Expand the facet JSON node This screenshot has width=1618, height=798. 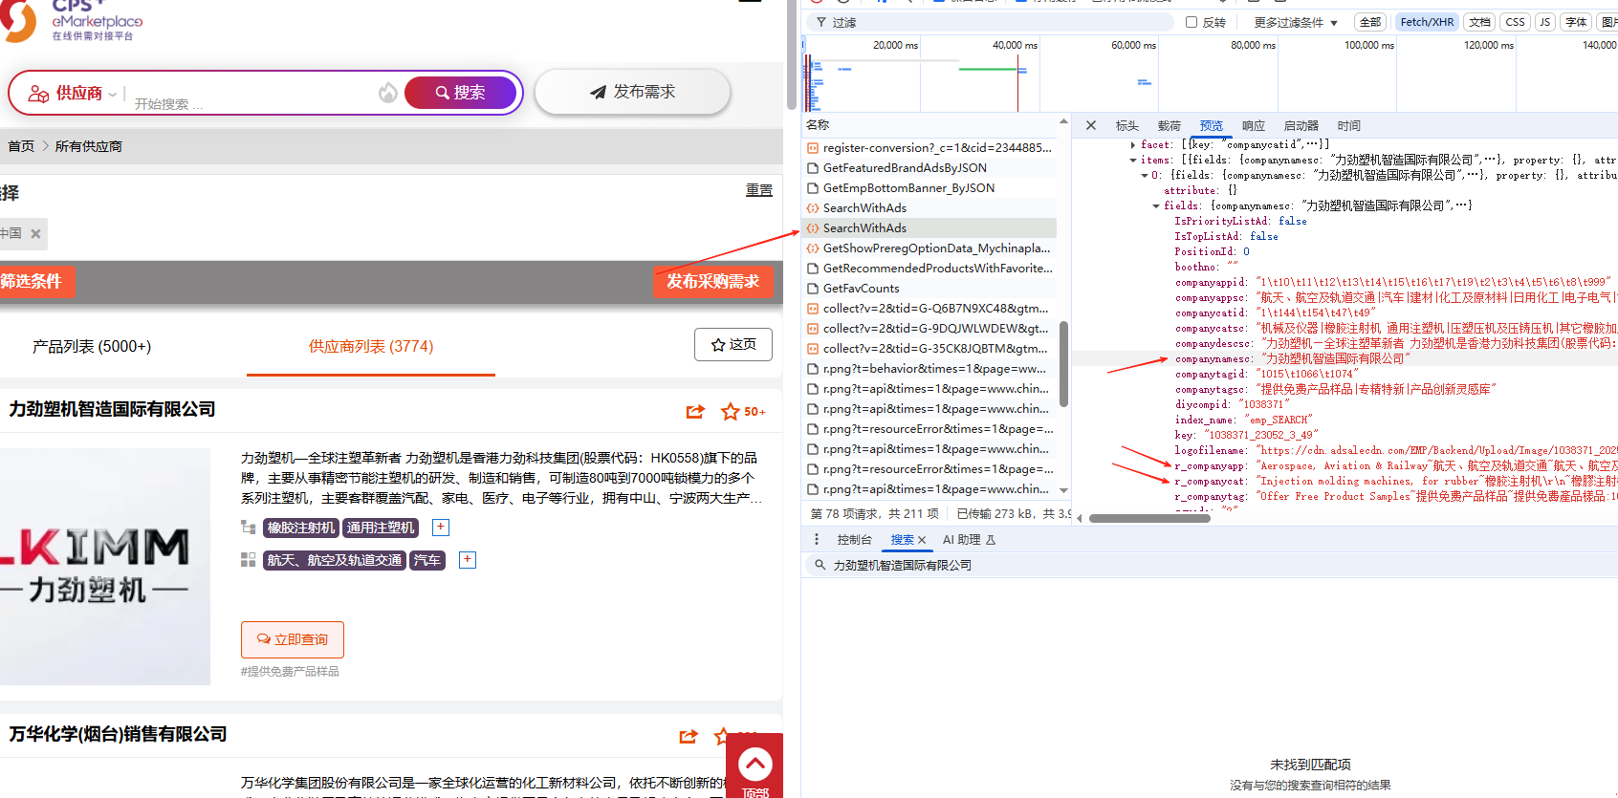click(x=1133, y=145)
